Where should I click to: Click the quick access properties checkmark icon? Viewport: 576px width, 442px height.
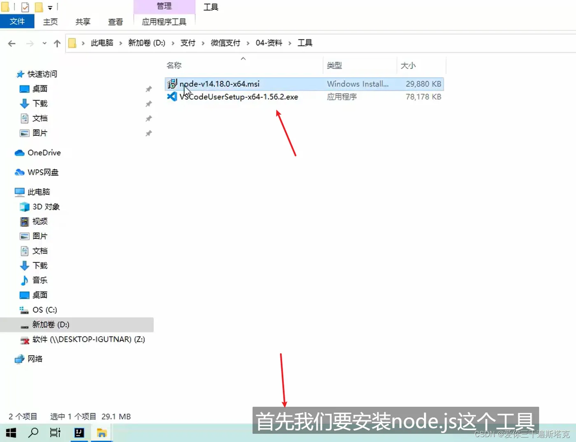click(x=25, y=7)
